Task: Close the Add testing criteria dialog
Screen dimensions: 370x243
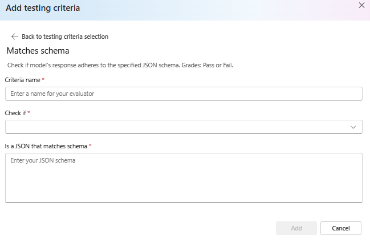Action: pyautogui.click(x=361, y=5)
